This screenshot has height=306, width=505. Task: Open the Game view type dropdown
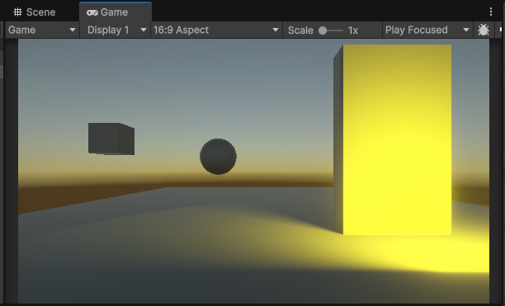pyautogui.click(x=42, y=30)
